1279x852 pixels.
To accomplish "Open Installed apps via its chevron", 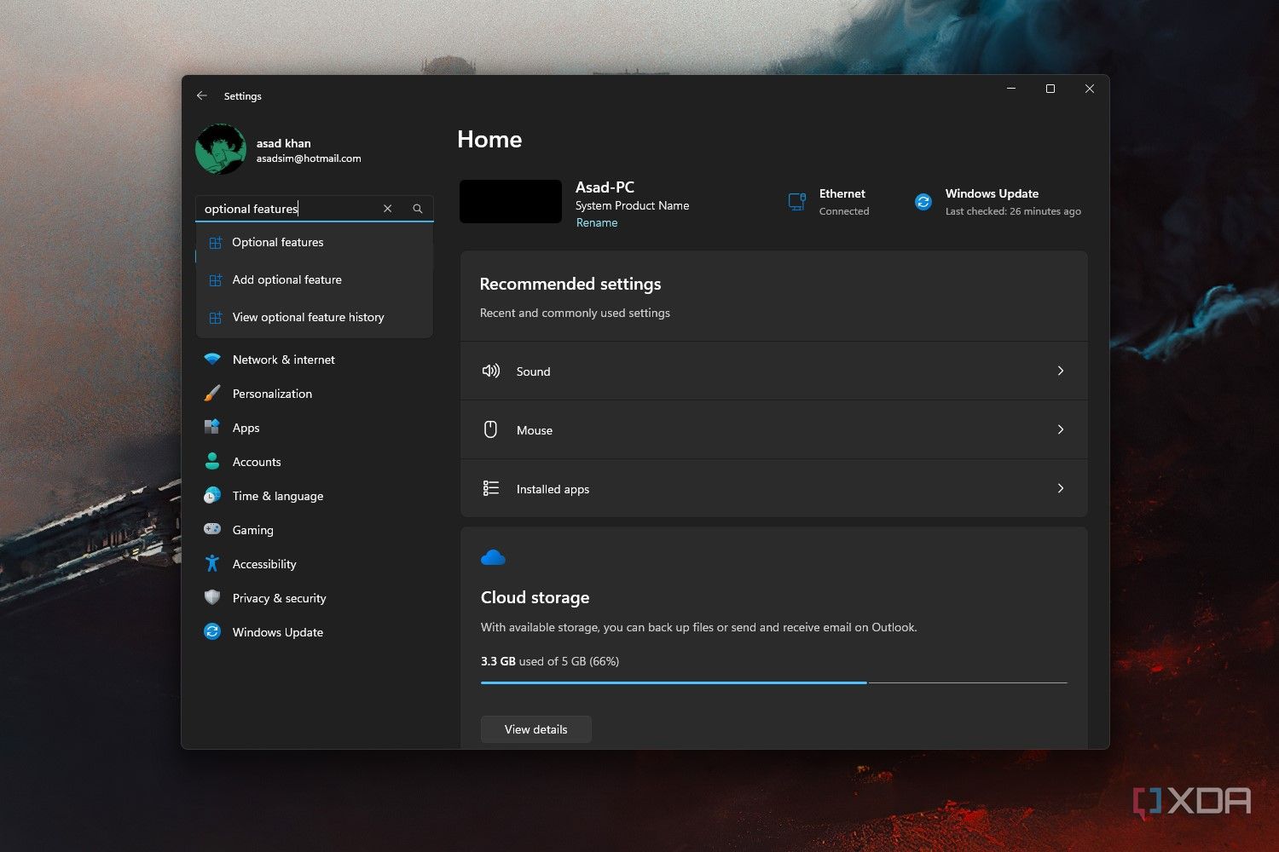I will [x=1061, y=488].
